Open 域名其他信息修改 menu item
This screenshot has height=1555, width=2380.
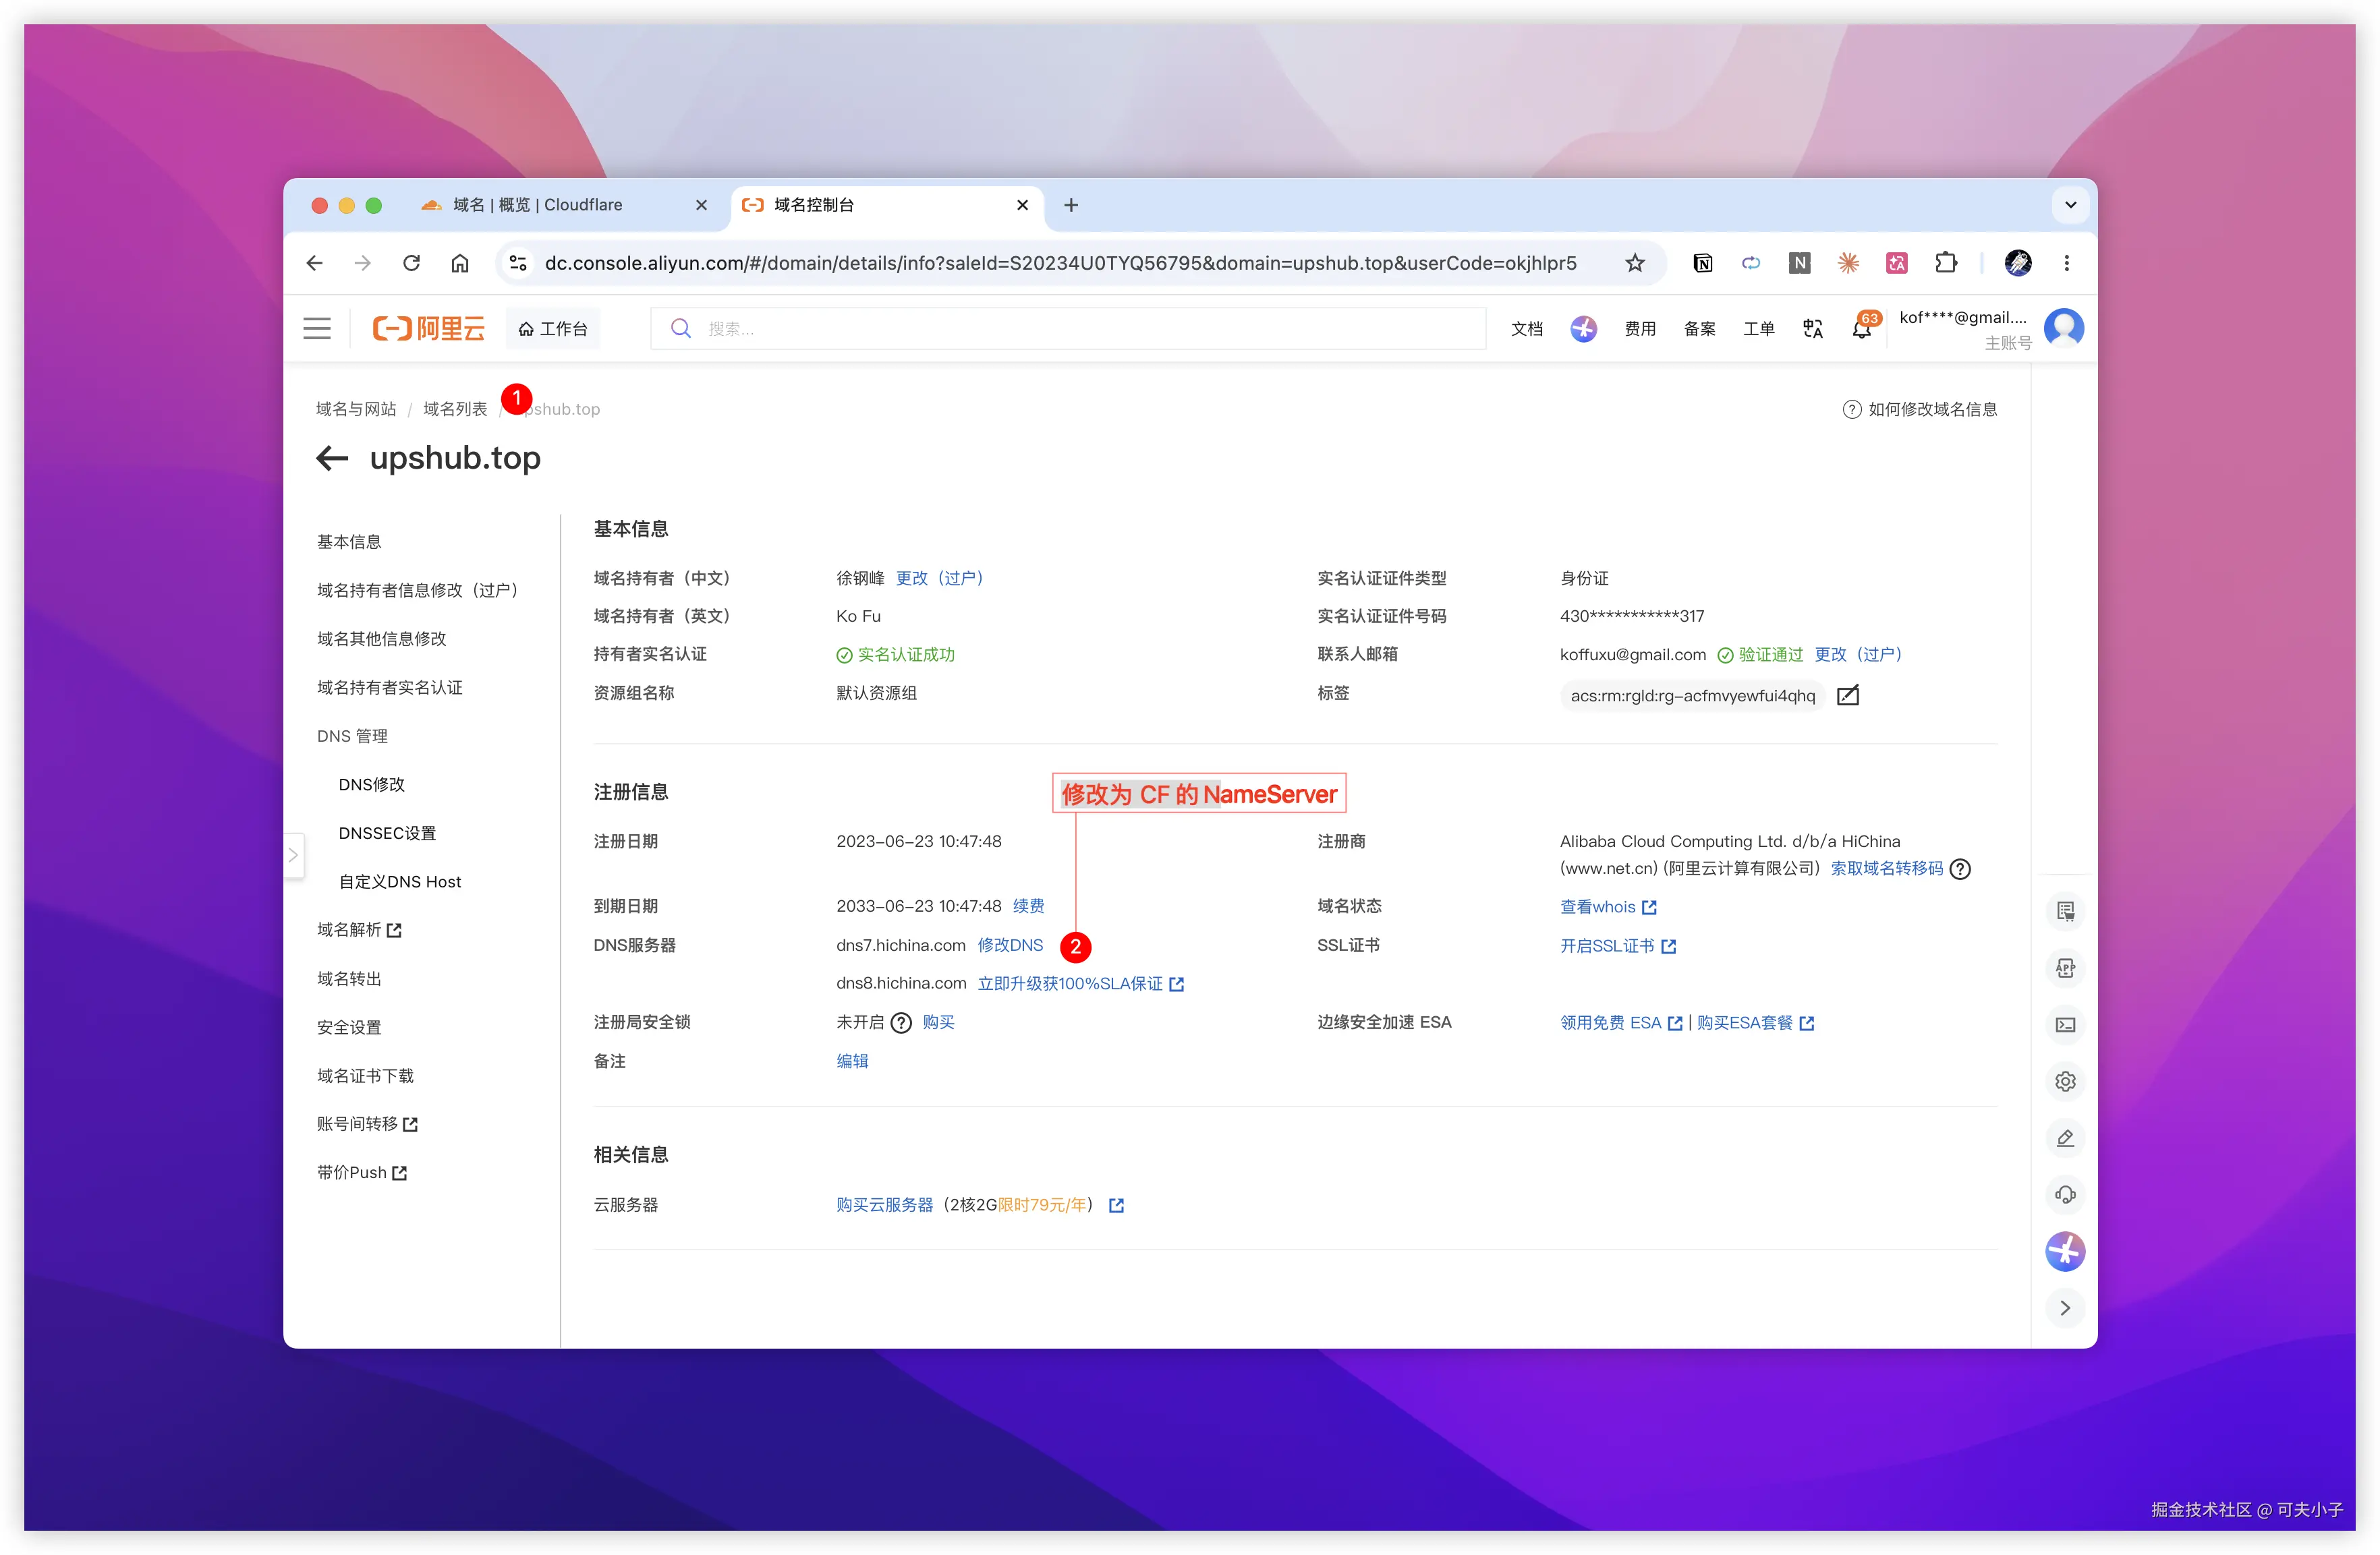[382, 639]
